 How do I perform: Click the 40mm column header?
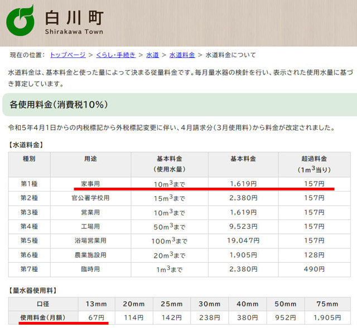click(x=247, y=304)
